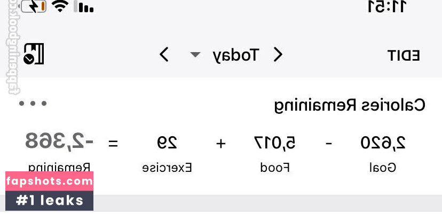Open the Today date selector label

point(235,54)
